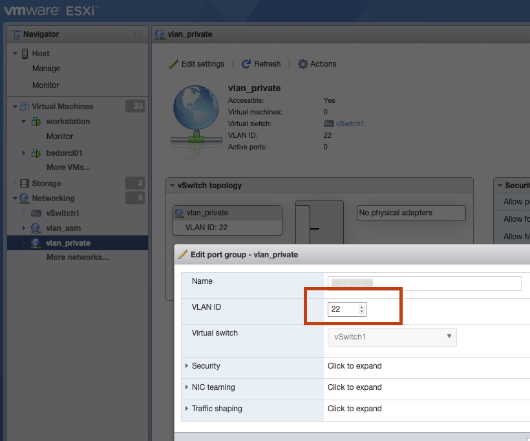This screenshot has width=530, height=441.
Task: Click 'Click to expand' beside Traffic shaping
Action: point(355,409)
